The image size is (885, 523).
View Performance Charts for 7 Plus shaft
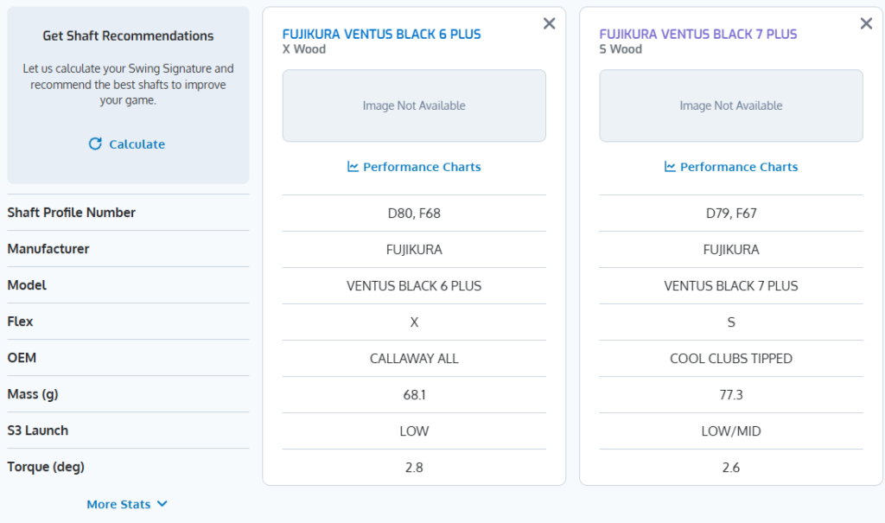point(739,167)
